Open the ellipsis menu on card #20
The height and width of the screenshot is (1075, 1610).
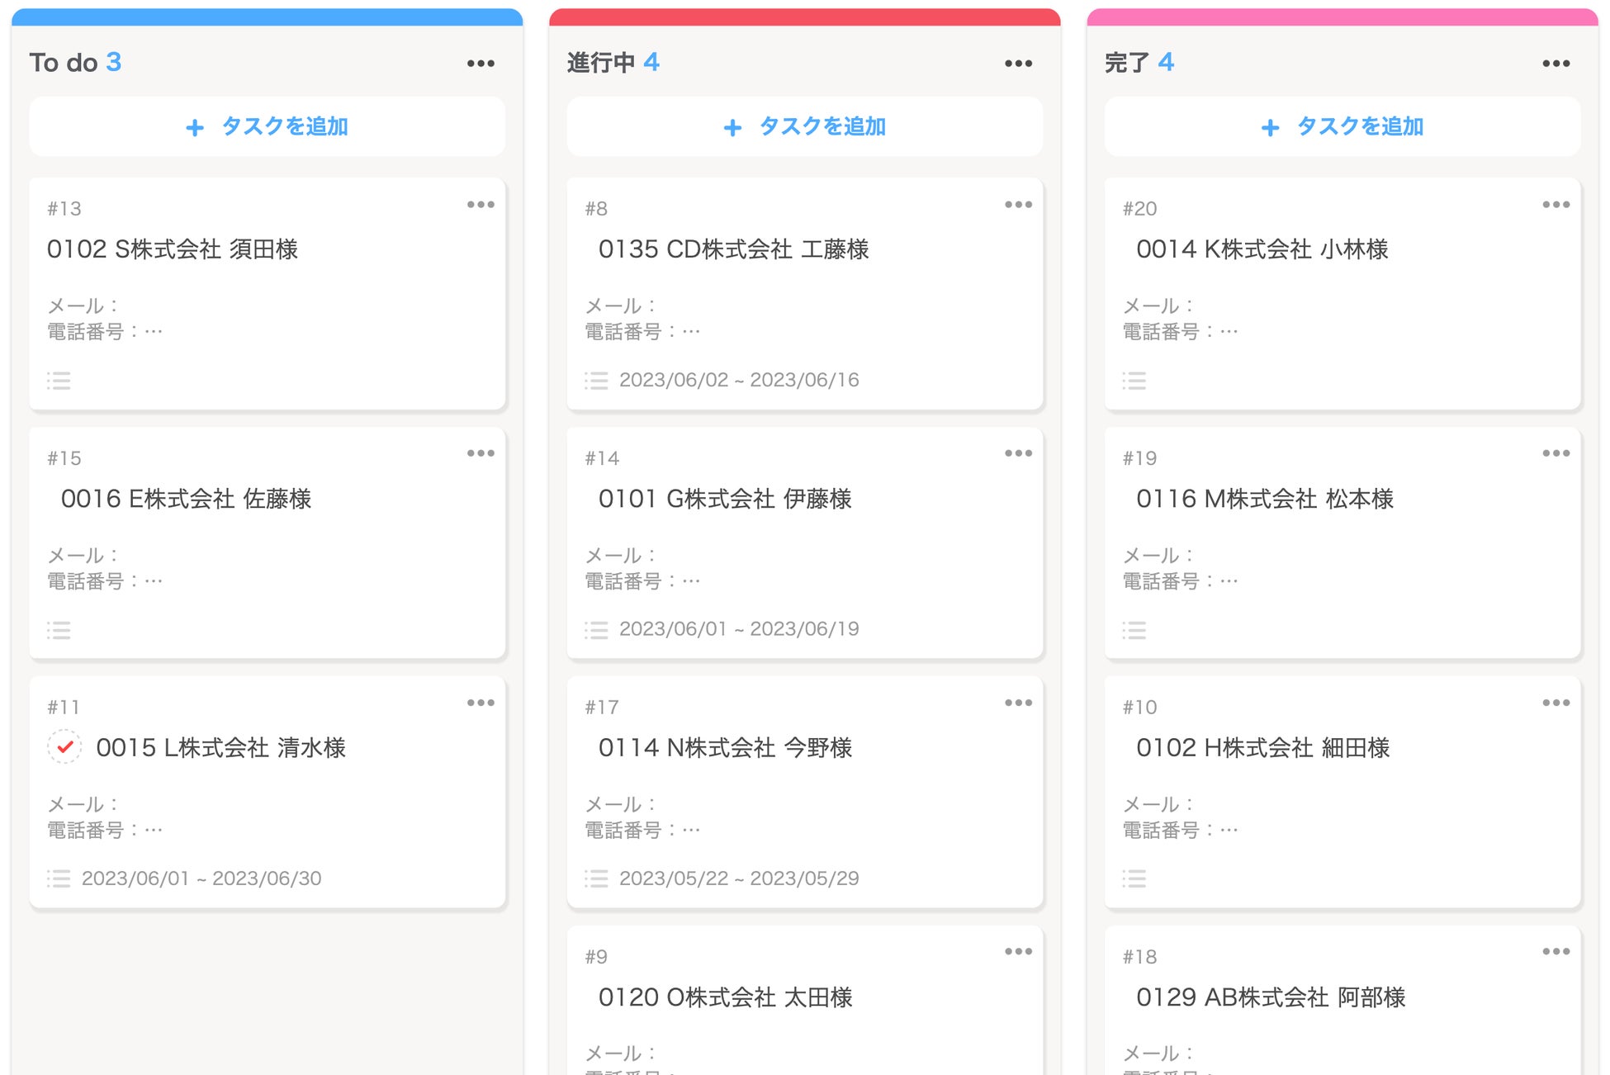tap(1556, 205)
